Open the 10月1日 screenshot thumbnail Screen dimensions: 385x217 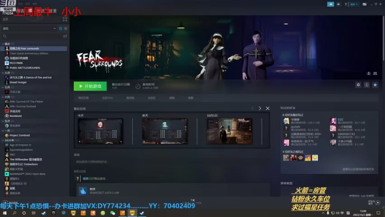[x=230, y=131]
